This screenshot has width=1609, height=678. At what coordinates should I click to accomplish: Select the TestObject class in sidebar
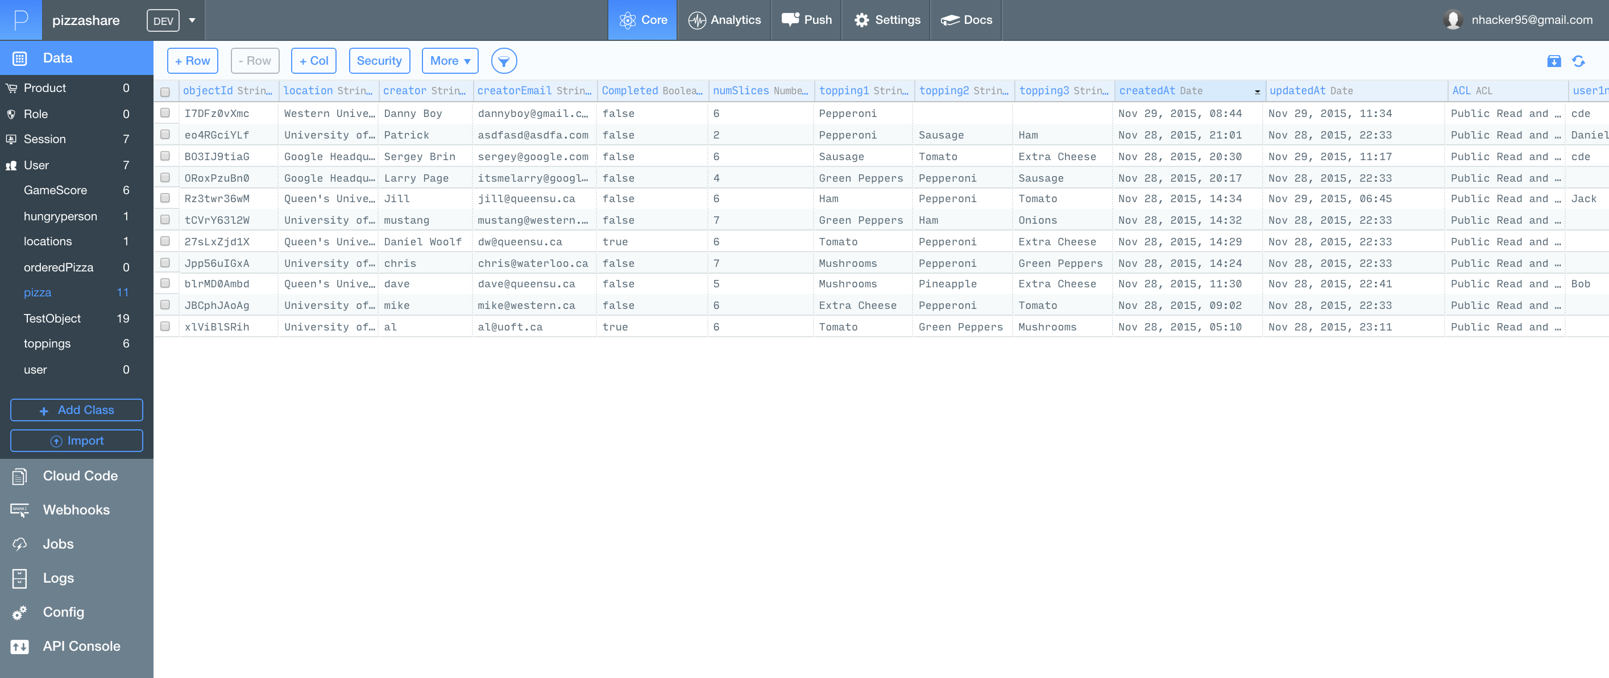[x=52, y=318]
